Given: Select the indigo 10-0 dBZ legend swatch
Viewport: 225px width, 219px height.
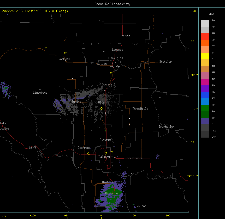Looking at the screenshot, I should pos(205,121).
